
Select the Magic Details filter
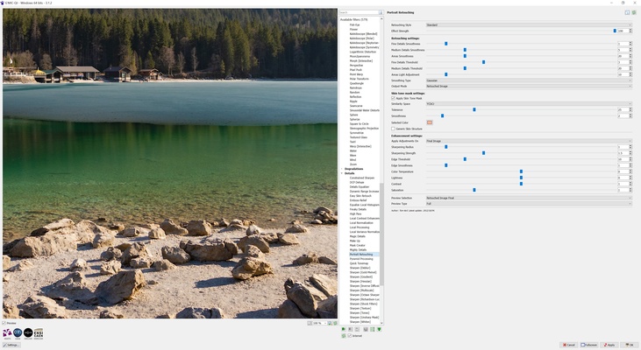358,236
